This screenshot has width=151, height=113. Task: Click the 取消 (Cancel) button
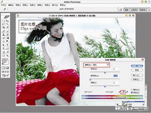click(137, 70)
